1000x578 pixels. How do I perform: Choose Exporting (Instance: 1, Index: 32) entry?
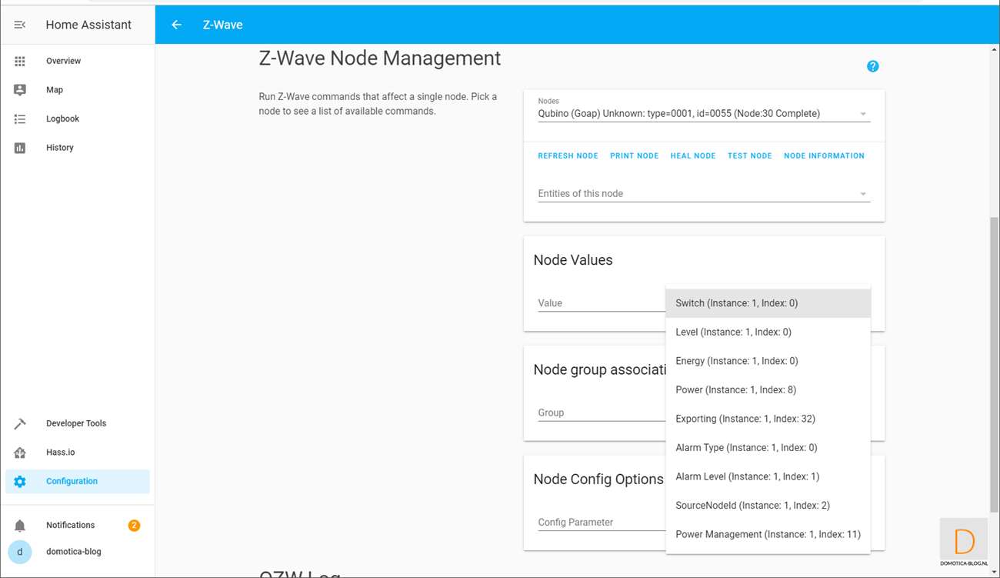[x=745, y=419]
